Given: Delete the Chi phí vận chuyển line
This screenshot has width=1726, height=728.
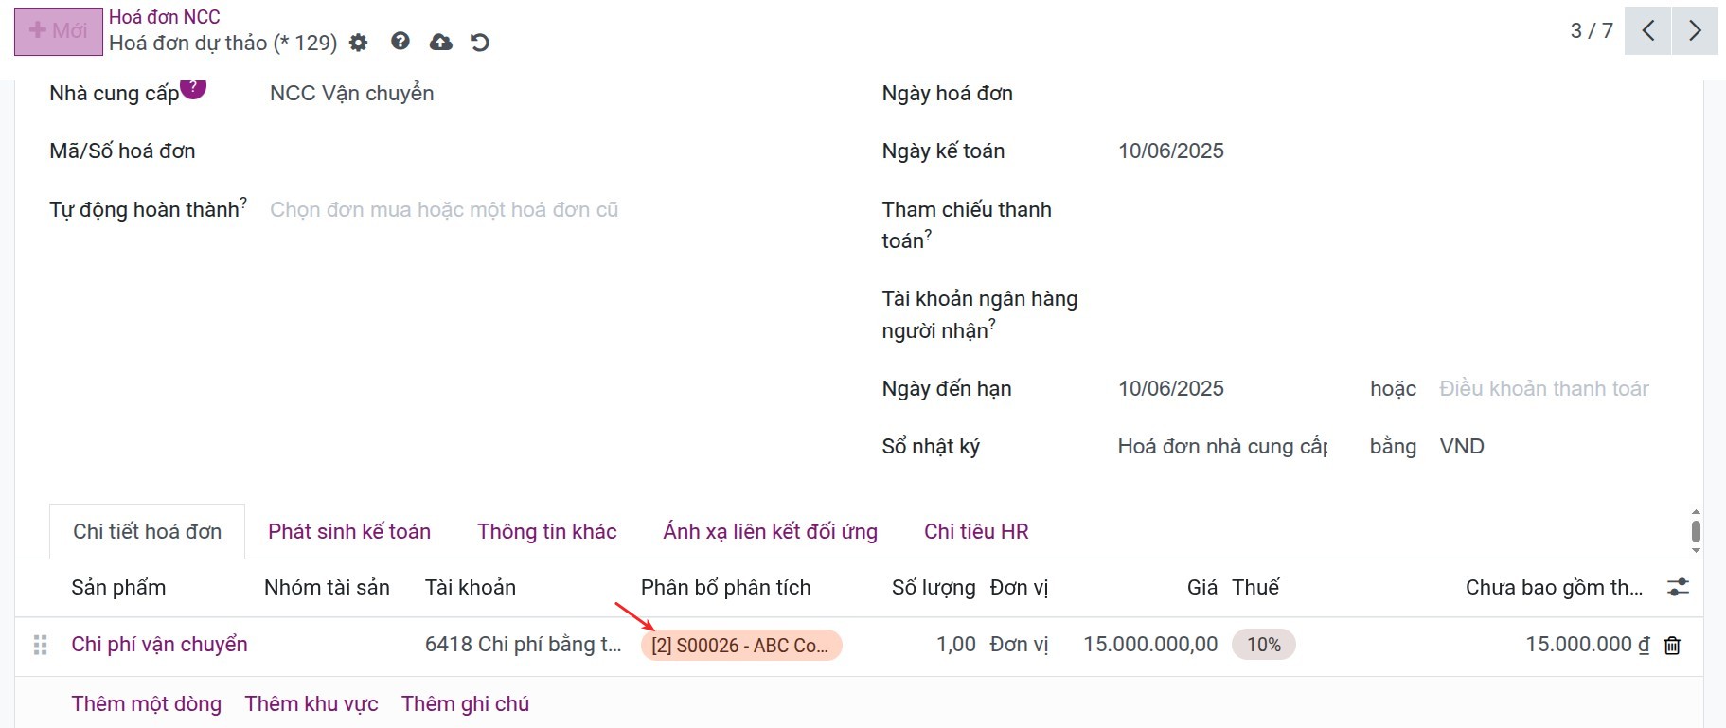Looking at the screenshot, I should click(1673, 646).
